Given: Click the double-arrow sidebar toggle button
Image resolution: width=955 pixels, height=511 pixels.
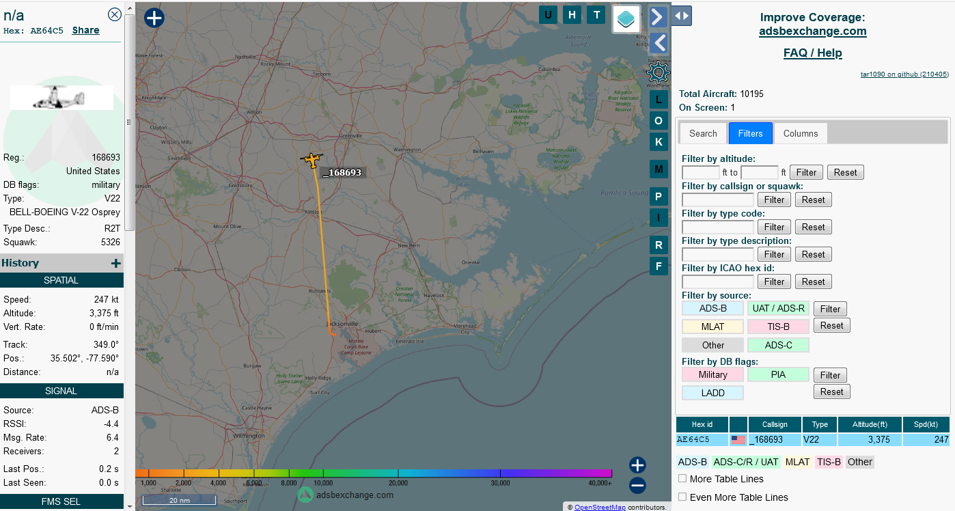Looking at the screenshot, I should click(x=682, y=16).
